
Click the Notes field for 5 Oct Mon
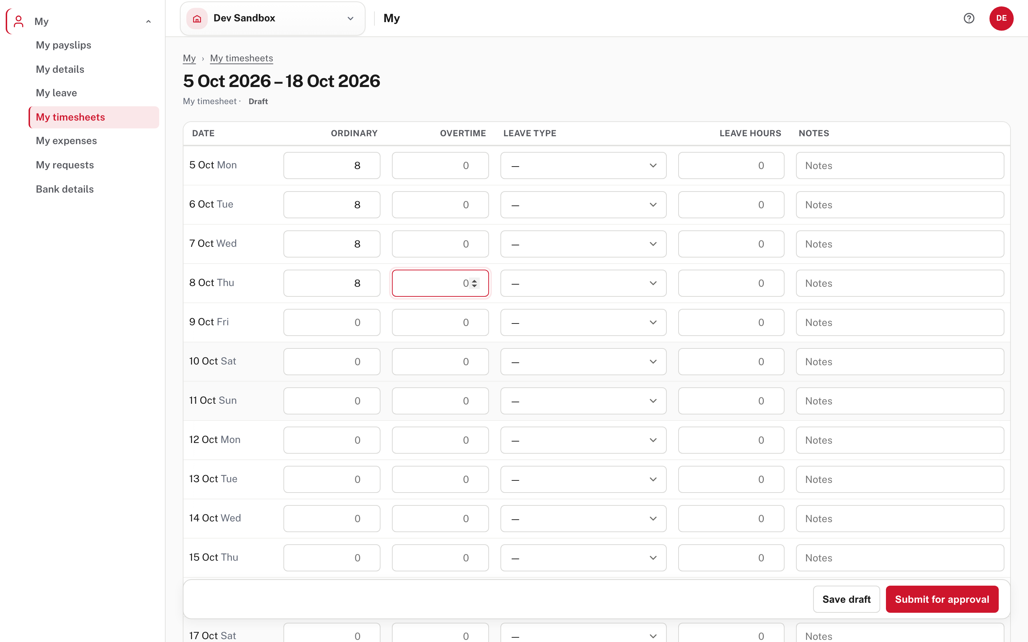coord(900,165)
